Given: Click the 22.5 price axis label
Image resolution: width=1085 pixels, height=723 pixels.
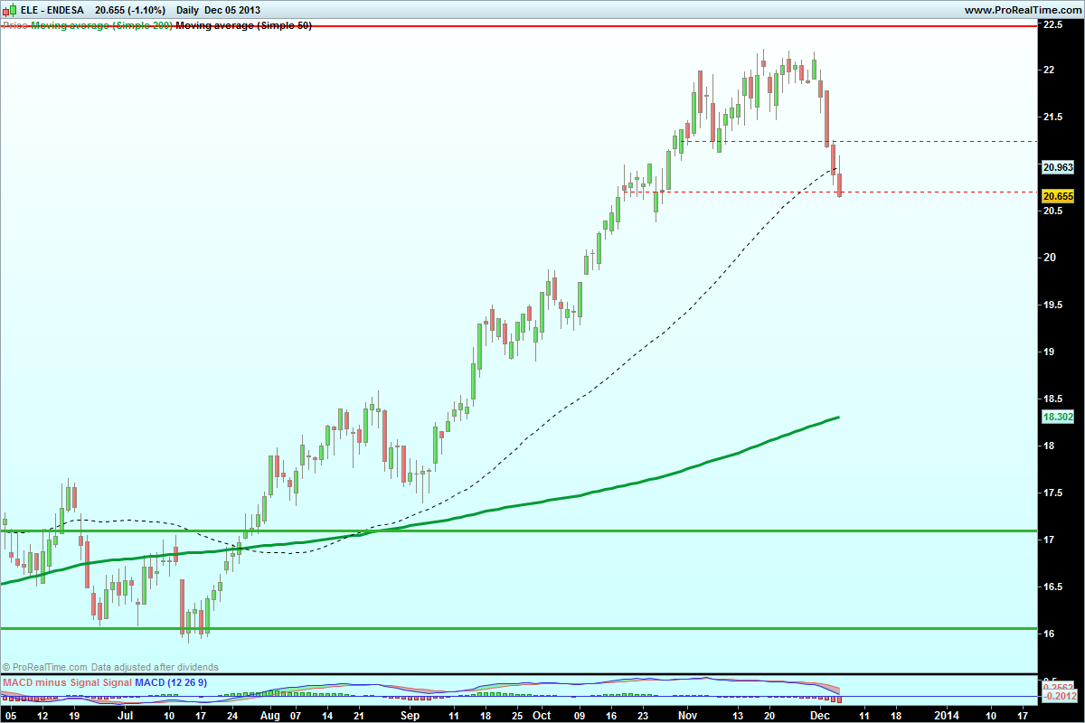Looking at the screenshot, I should (x=1052, y=24).
